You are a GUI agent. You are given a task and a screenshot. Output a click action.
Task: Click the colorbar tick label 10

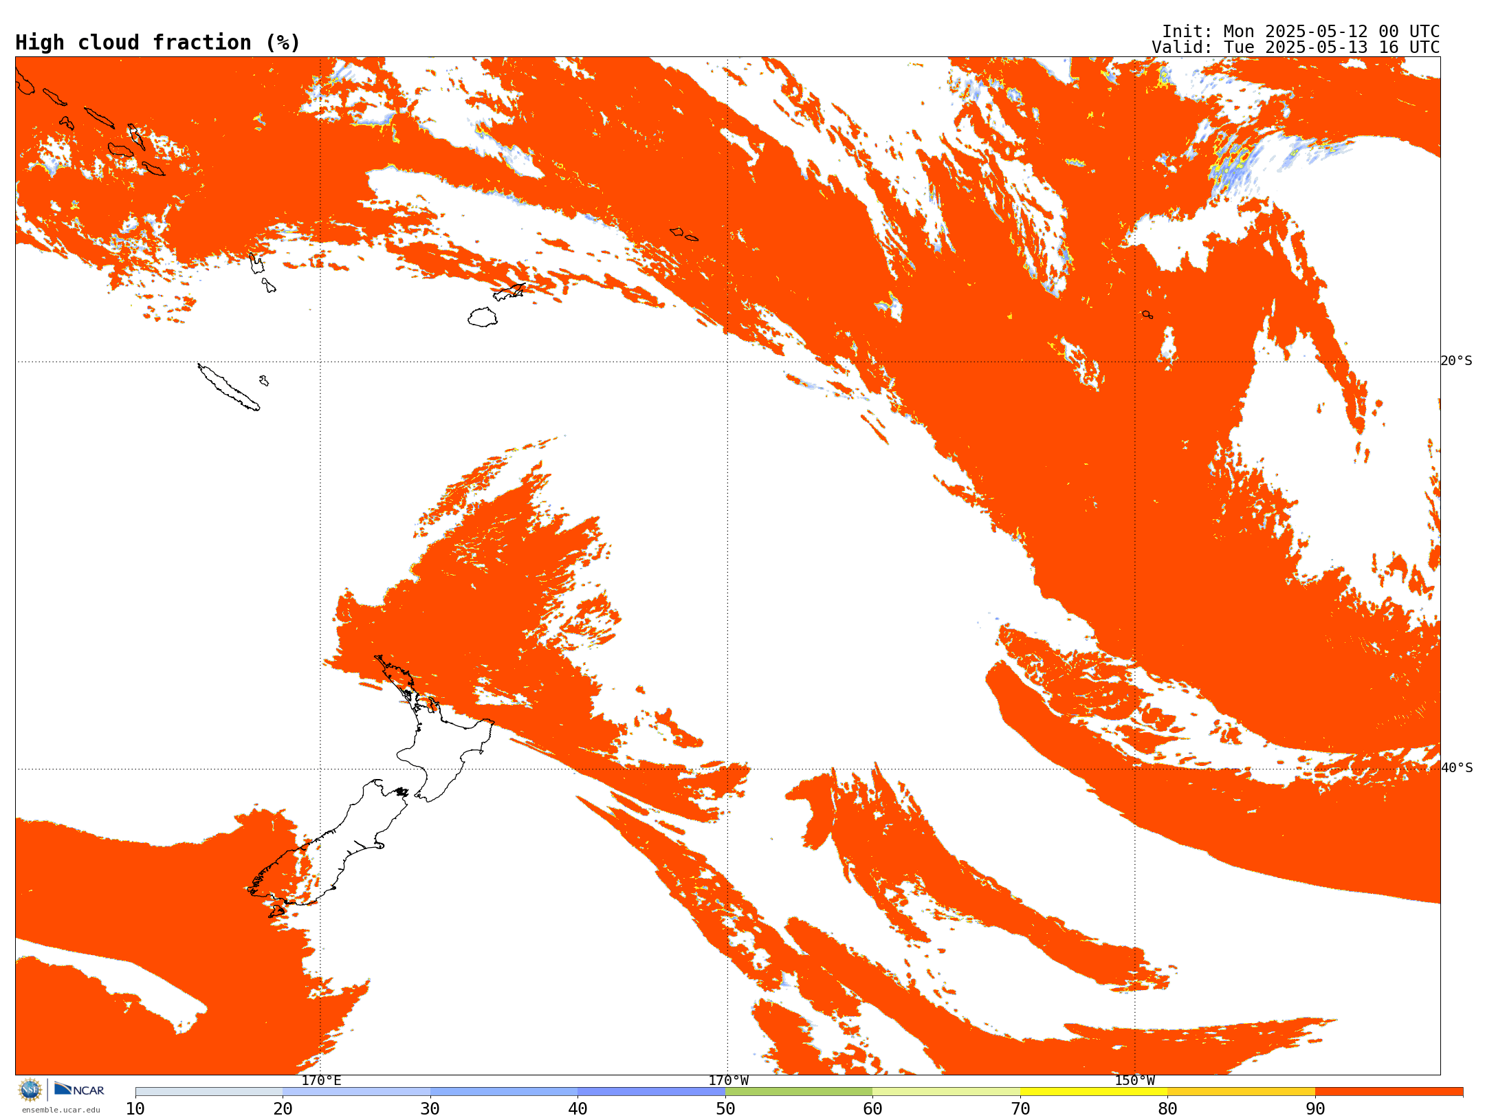pos(135,1109)
